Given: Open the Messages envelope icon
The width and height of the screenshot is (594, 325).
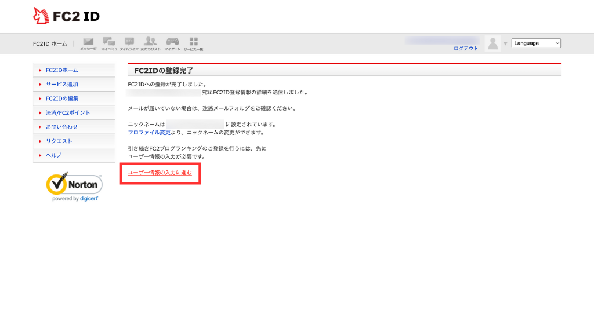Looking at the screenshot, I should click(88, 43).
